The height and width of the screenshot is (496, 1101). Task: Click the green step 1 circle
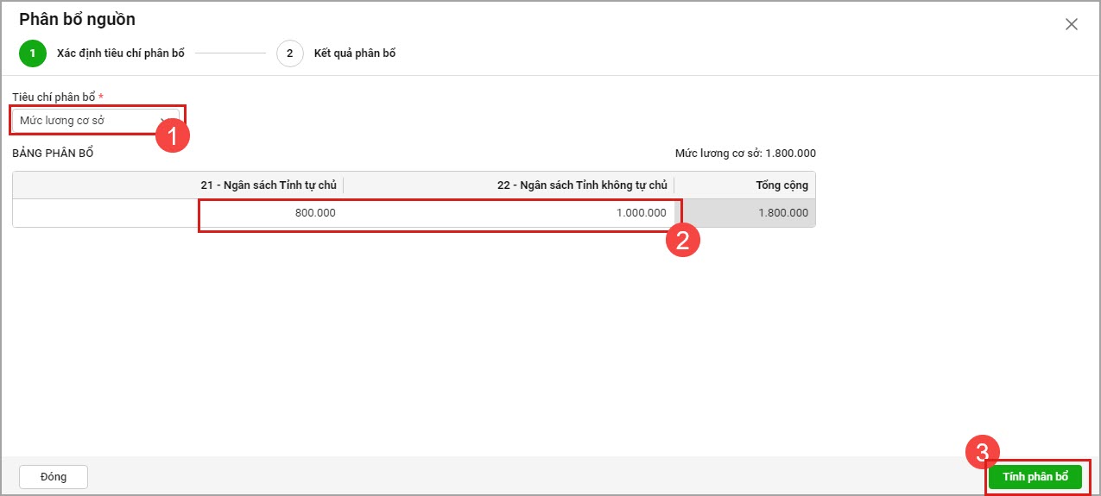[32, 53]
